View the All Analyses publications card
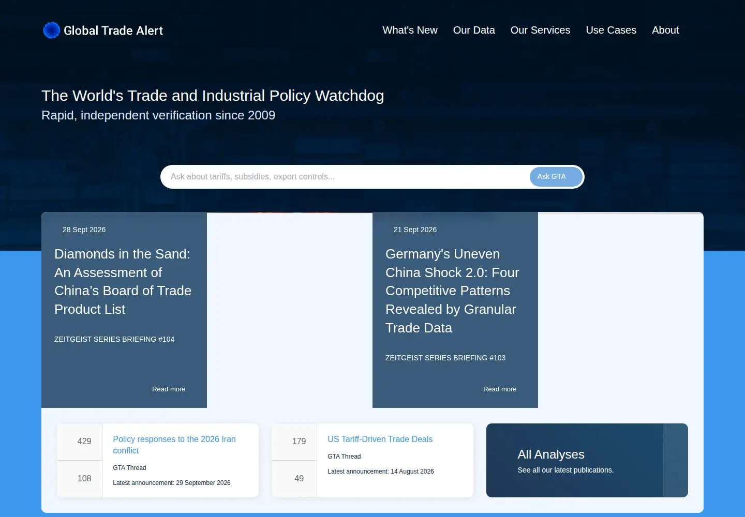Viewport: 745px width, 517px height. coord(587,460)
